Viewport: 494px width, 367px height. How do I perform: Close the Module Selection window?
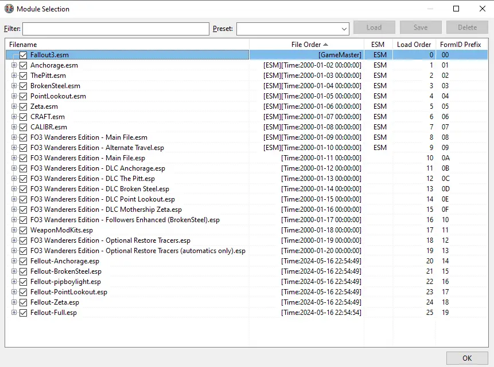pos(483,9)
